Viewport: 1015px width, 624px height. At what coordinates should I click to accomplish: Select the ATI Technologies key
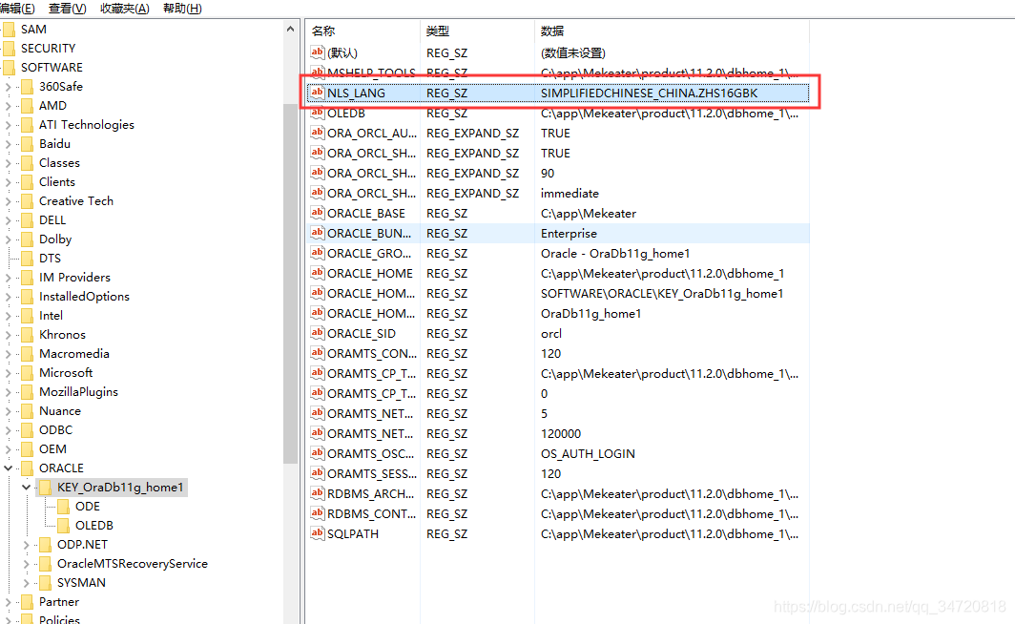[x=87, y=125]
